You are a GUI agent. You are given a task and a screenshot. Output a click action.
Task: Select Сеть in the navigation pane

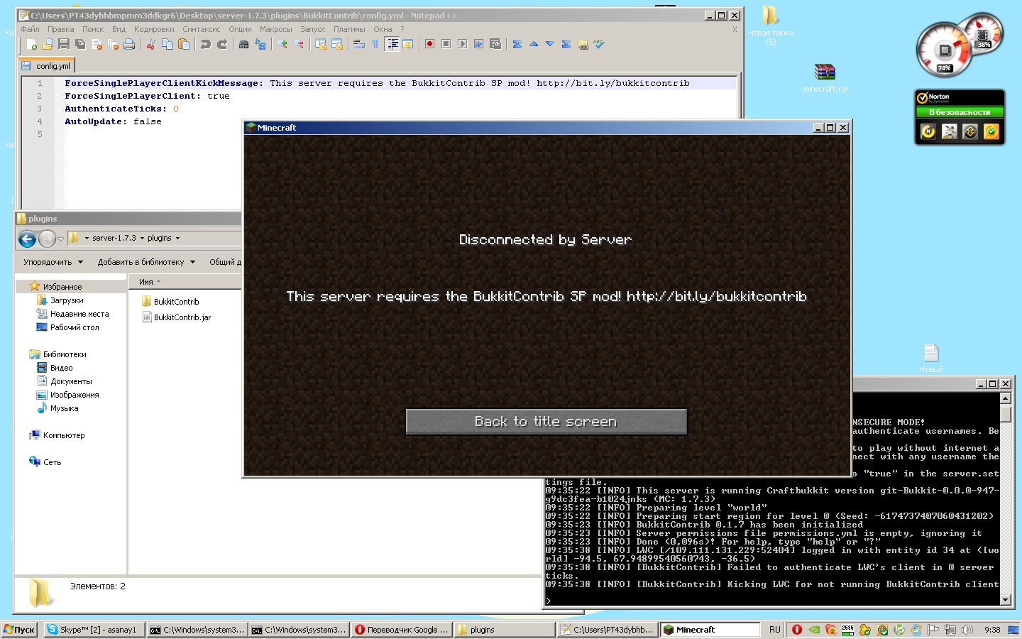point(45,462)
